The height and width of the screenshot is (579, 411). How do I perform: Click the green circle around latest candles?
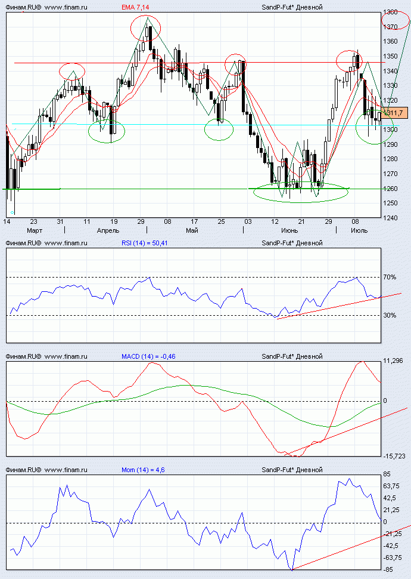pos(375,127)
